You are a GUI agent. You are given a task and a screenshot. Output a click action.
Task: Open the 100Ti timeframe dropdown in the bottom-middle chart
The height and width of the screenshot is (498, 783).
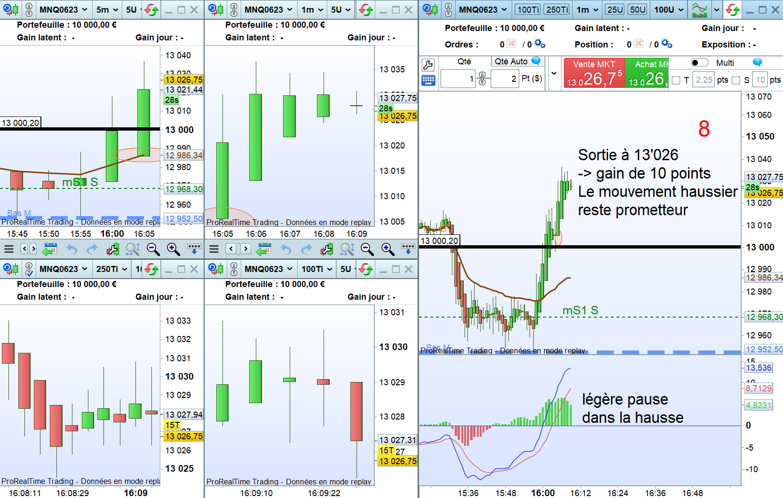tap(317, 269)
